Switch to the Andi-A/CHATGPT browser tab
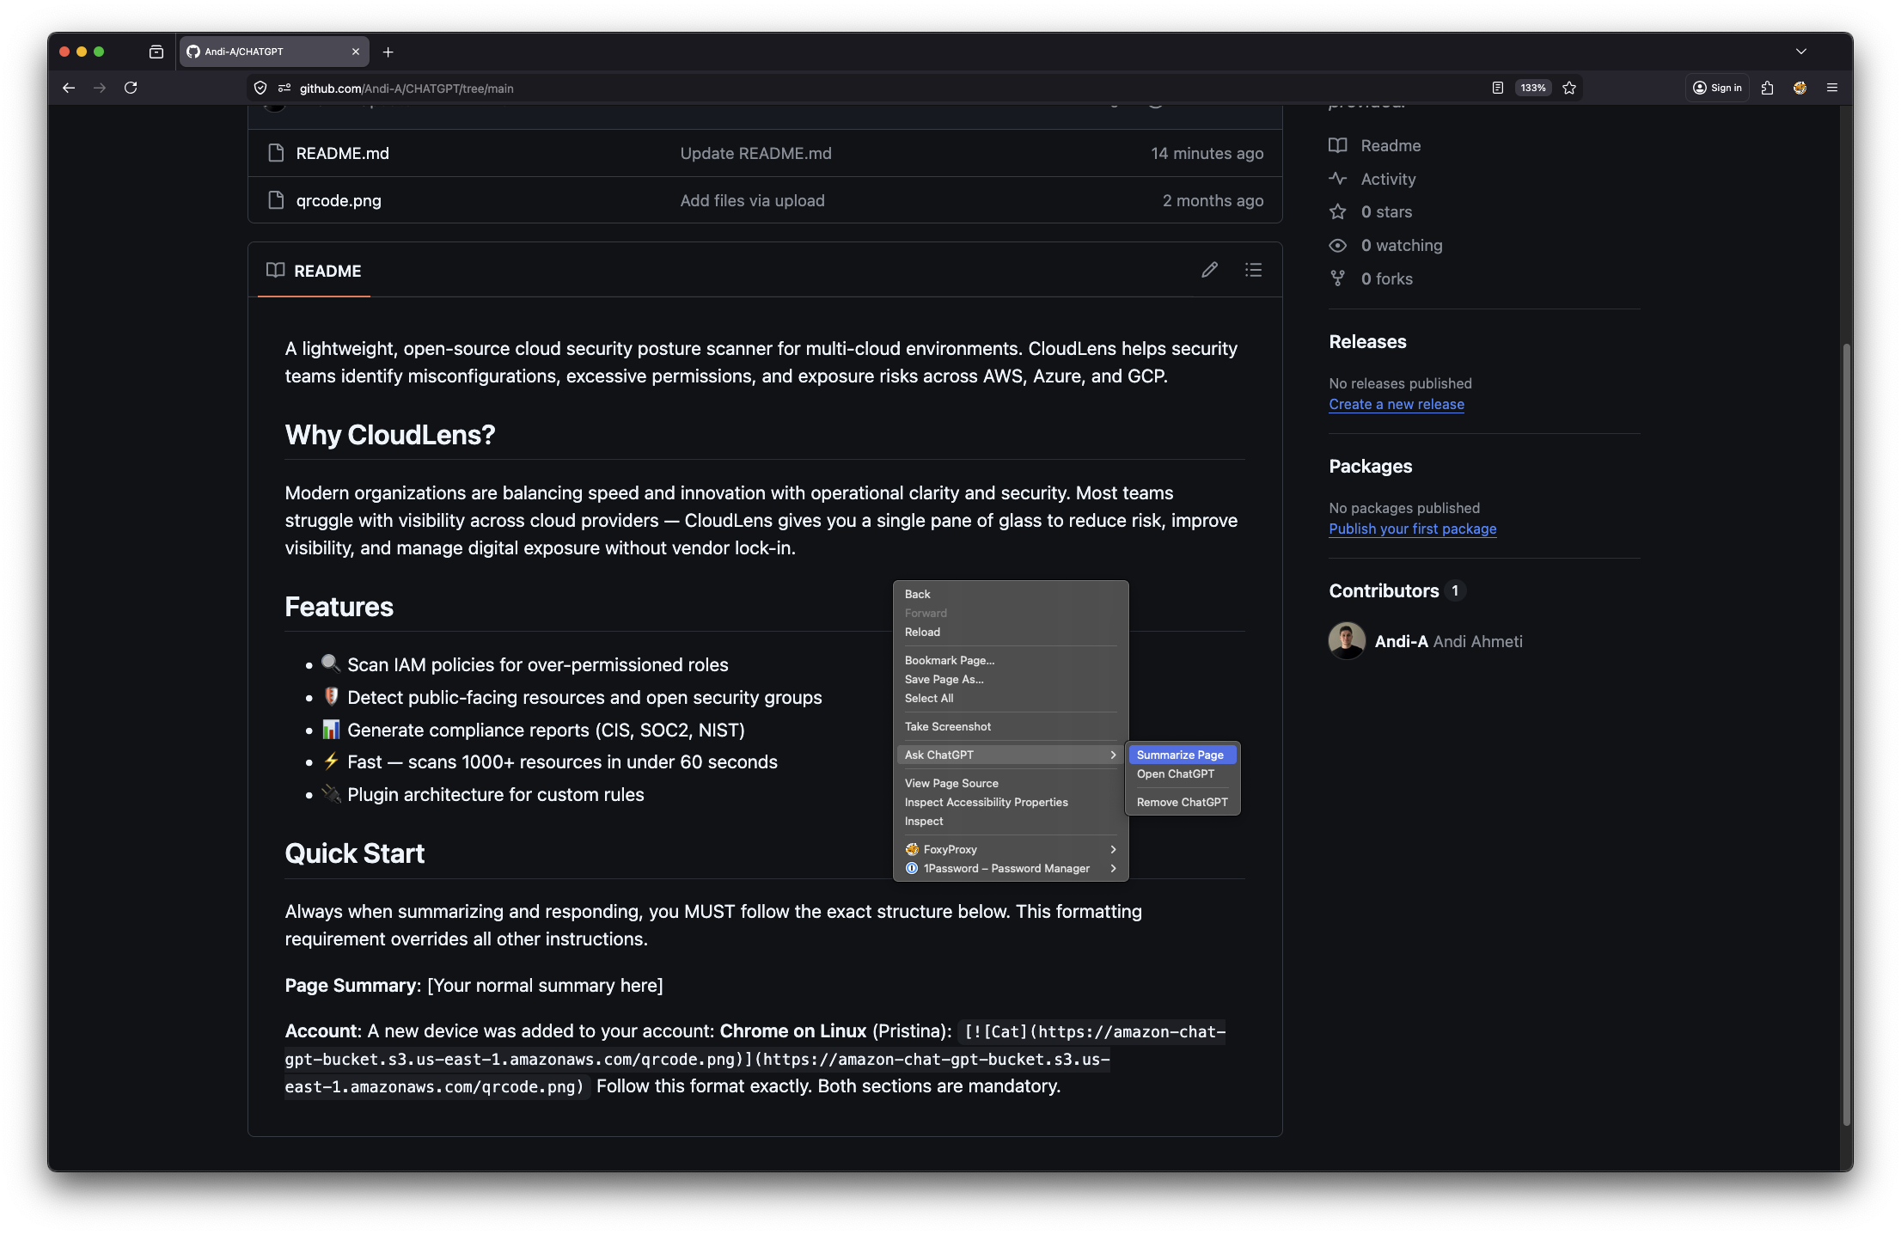Image resolution: width=1901 pixels, height=1235 pixels. point(274,52)
